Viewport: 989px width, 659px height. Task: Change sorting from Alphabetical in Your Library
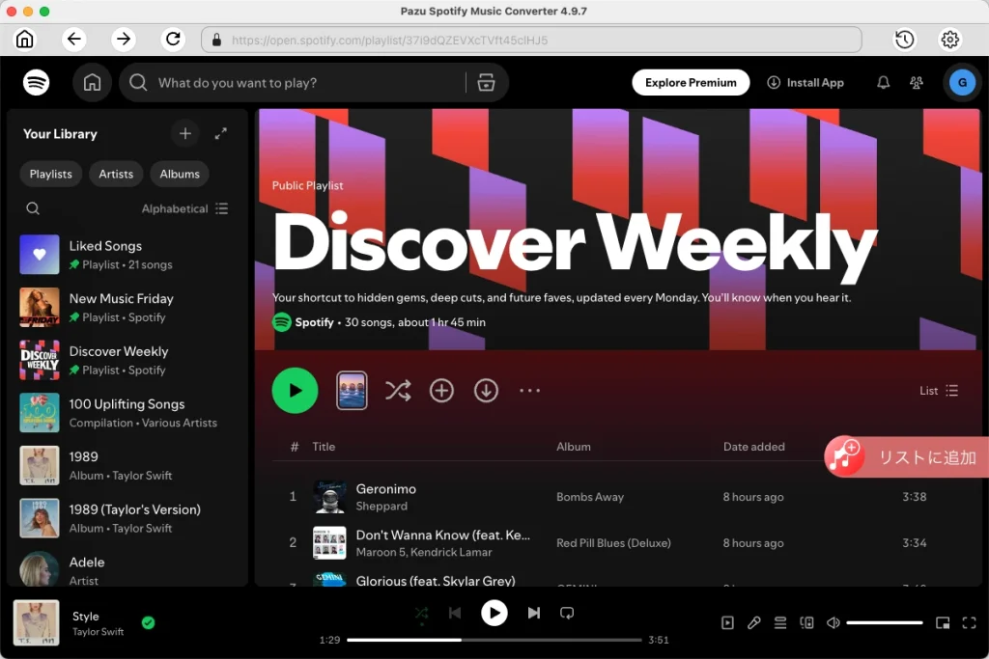tap(185, 208)
